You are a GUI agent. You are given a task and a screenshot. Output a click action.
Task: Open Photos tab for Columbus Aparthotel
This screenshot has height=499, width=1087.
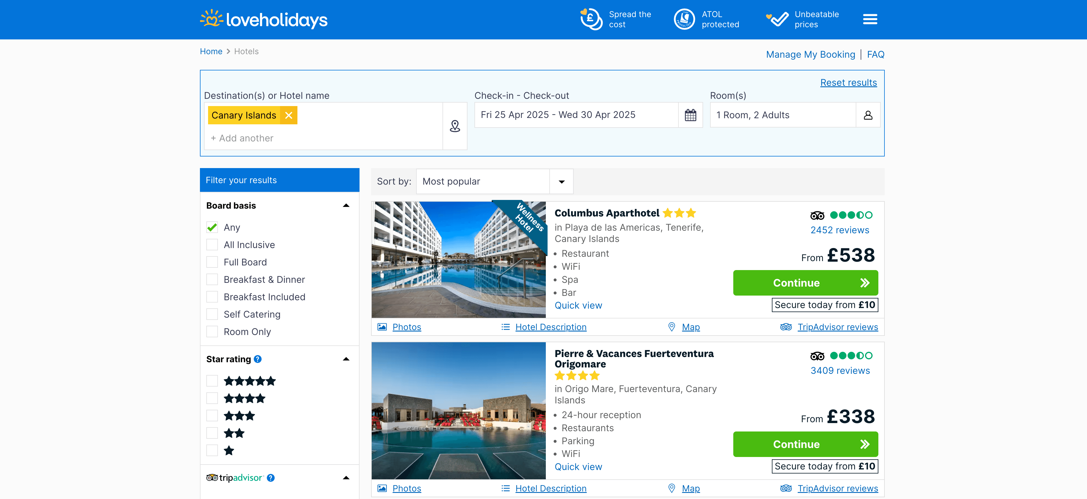click(x=406, y=327)
